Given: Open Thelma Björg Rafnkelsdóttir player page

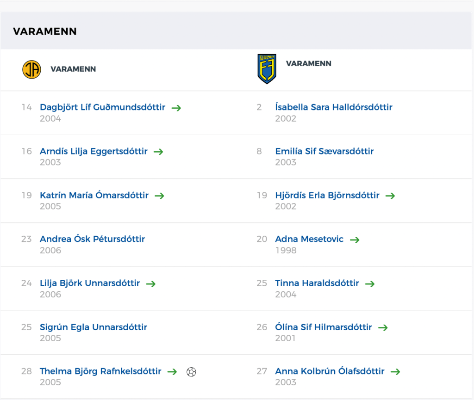Looking at the screenshot, I should 100,371.
